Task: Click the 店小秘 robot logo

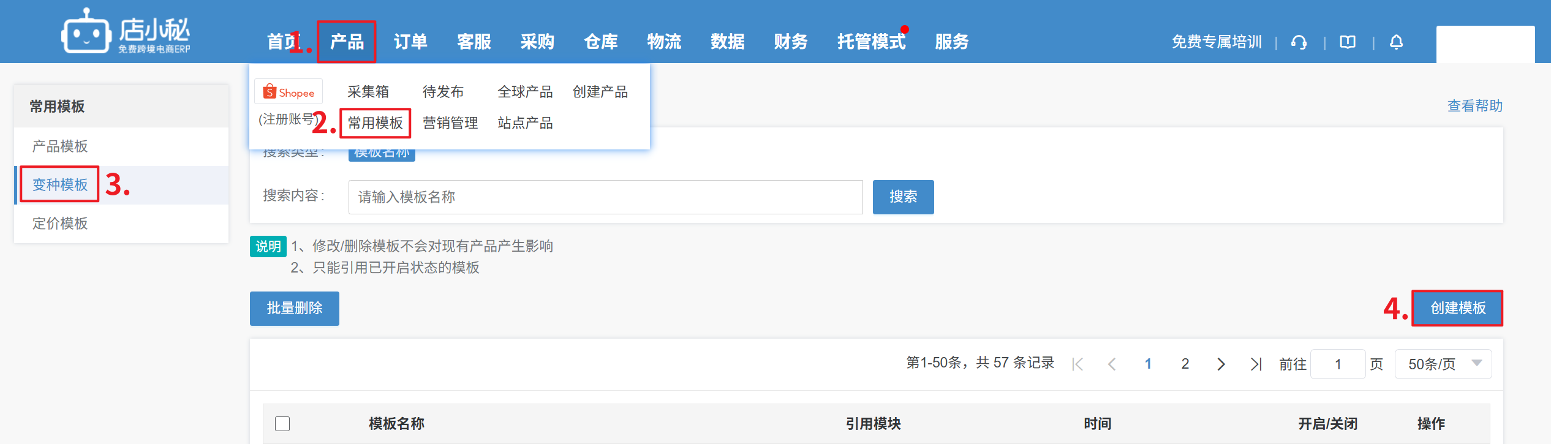Action: click(86, 32)
